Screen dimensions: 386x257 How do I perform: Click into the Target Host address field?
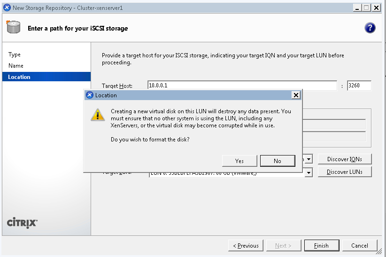pyautogui.click(x=242, y=86)
